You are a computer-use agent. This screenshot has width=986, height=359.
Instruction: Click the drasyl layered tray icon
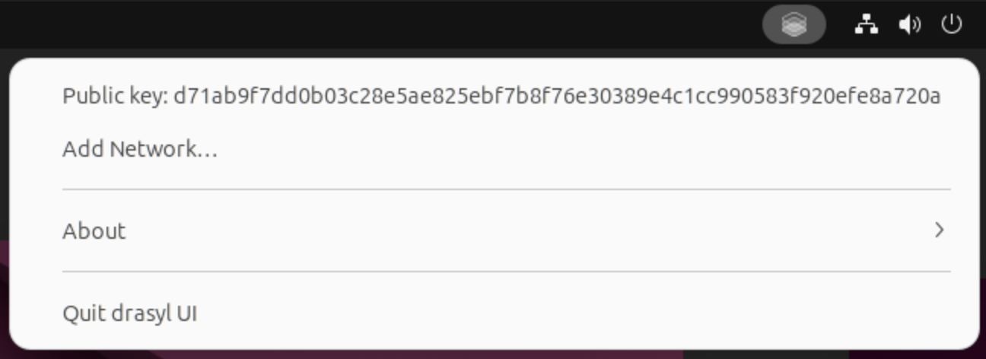pyautogui.click(x=794, y=25)
